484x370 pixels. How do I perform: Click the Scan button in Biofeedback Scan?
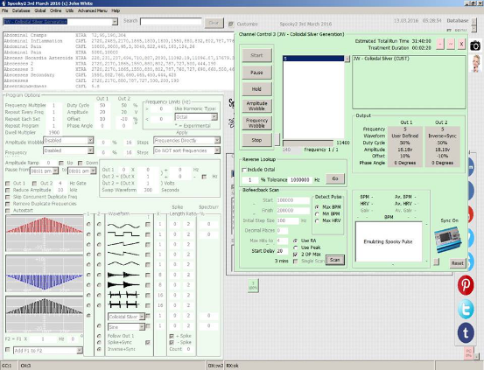(x=334, y=260)
